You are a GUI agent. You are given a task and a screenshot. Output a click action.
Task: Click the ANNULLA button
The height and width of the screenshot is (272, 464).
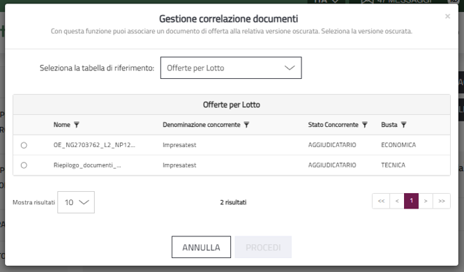(x=201, y=247)
